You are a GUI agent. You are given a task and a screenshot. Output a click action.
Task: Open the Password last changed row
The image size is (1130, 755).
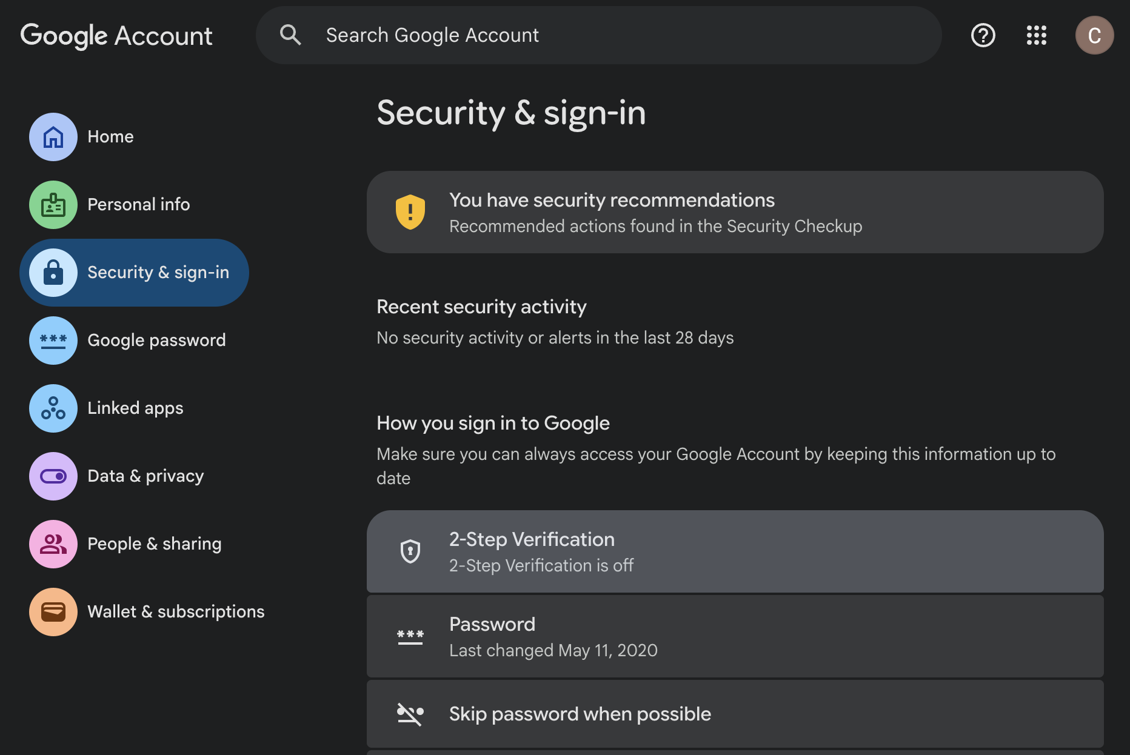735,636
